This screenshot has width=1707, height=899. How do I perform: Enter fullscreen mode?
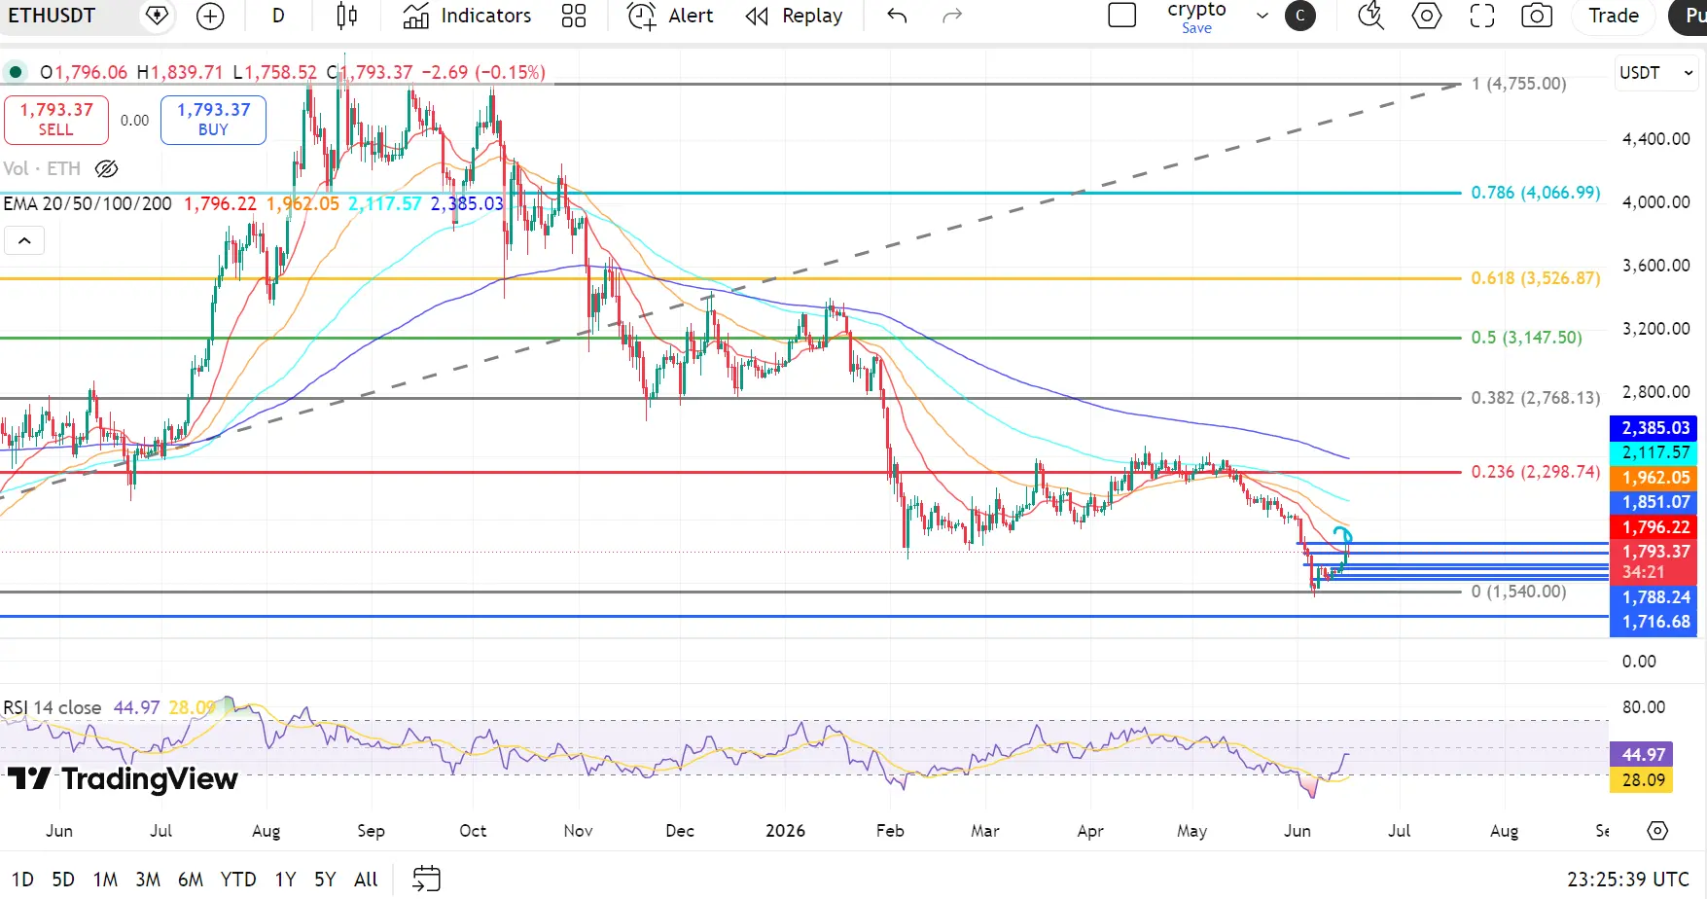[1481, 16]
